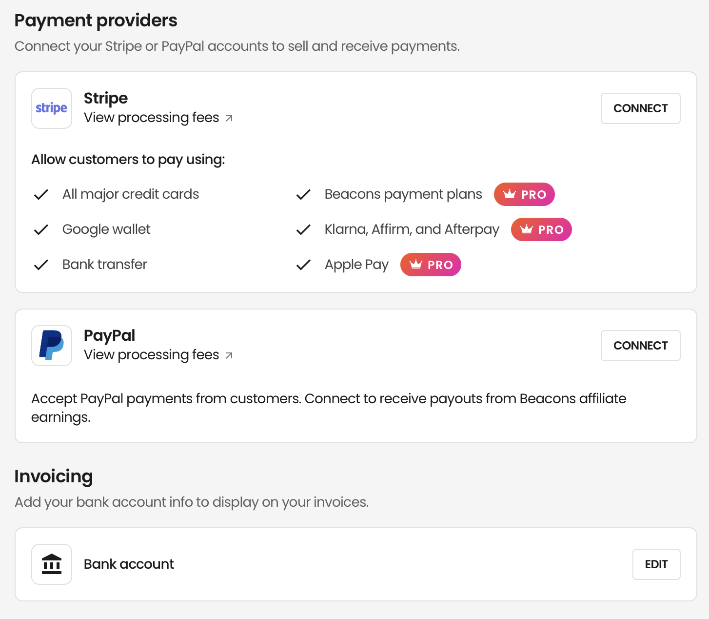709x619 pixels.
Task: Click the Stripe logo icon
Action: (x=52, y=108)
